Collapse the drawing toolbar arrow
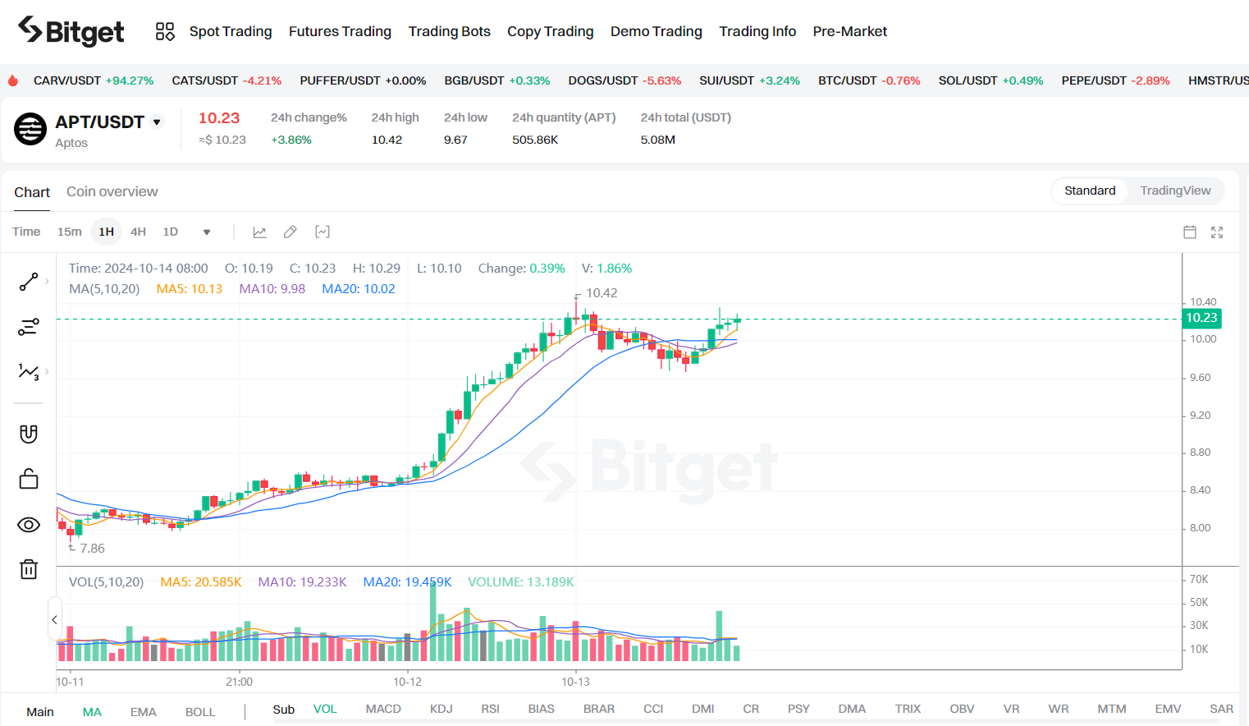Screen dimensions: 1249x726 (x=54, y=620)
